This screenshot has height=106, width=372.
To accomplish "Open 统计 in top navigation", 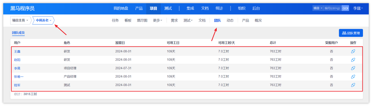I will pos(219,8).
